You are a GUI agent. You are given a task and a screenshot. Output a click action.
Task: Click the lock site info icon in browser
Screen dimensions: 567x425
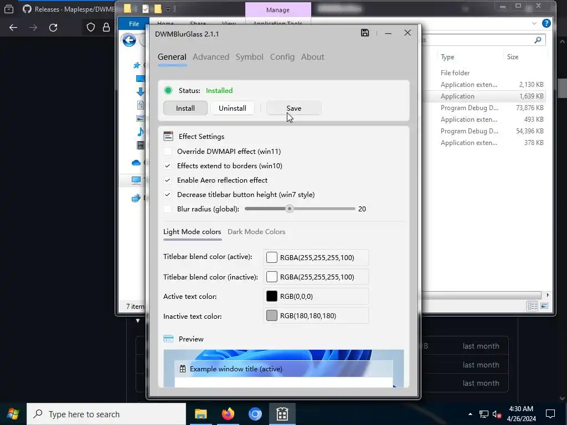[106, 28]
